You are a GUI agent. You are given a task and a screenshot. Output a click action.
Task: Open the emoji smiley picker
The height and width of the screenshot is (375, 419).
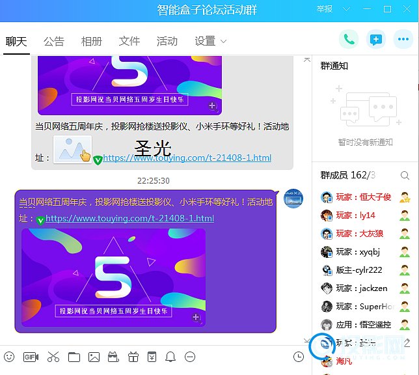pos(9,357)
